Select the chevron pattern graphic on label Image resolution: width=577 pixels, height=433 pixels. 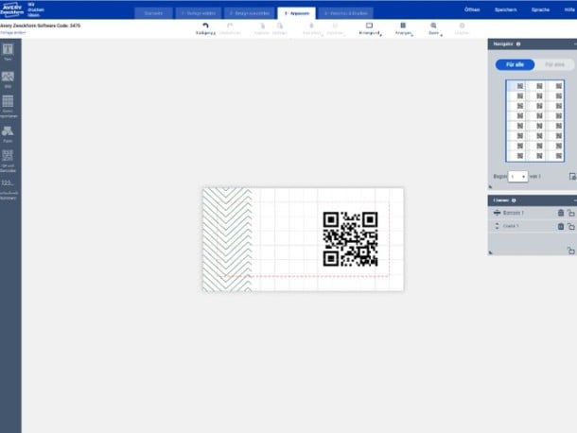(227, 239)
